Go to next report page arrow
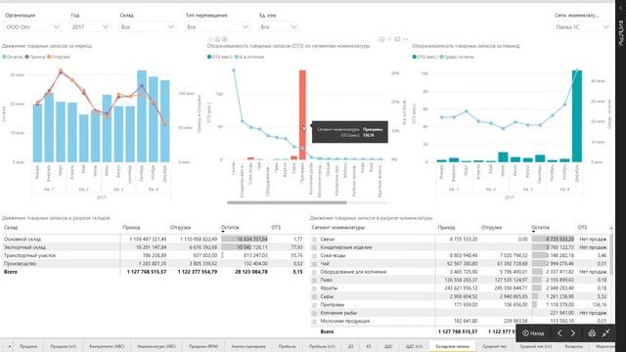 tap(573, 332)
